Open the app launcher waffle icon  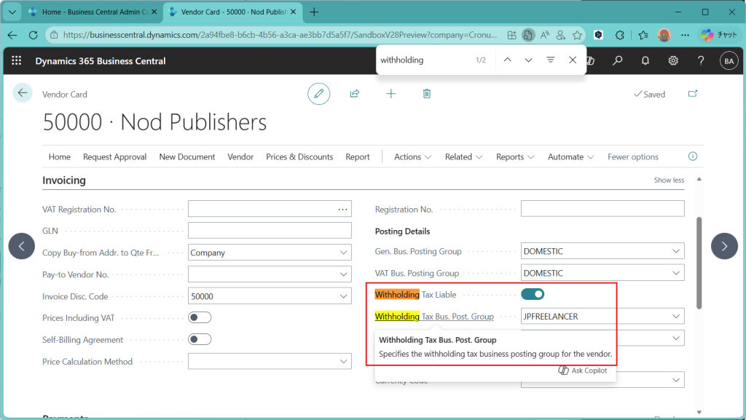pos(17,60)
